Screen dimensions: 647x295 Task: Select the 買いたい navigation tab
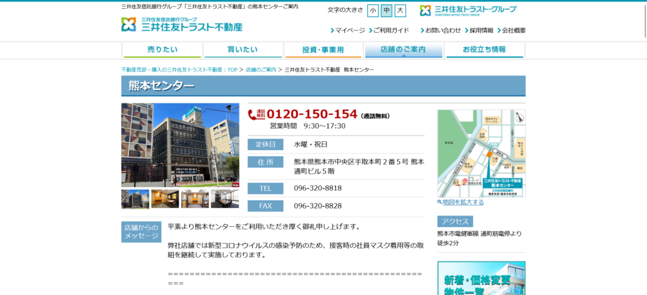[x=243, y=50]
